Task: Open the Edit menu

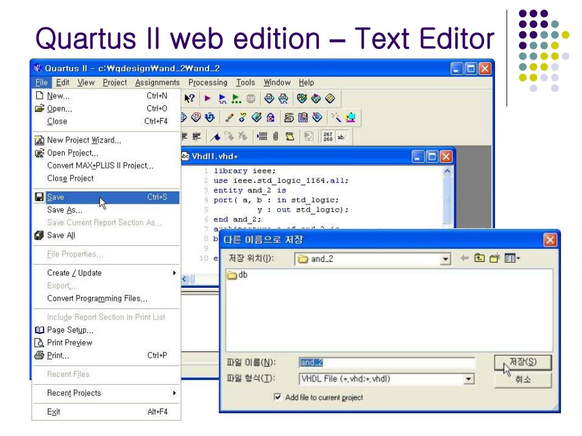Action: click(63, 82)
